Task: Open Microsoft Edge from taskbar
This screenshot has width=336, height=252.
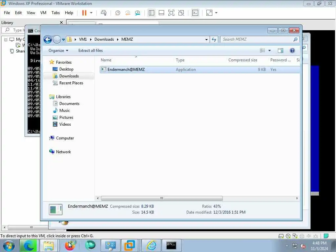Action: click(28, 245)
